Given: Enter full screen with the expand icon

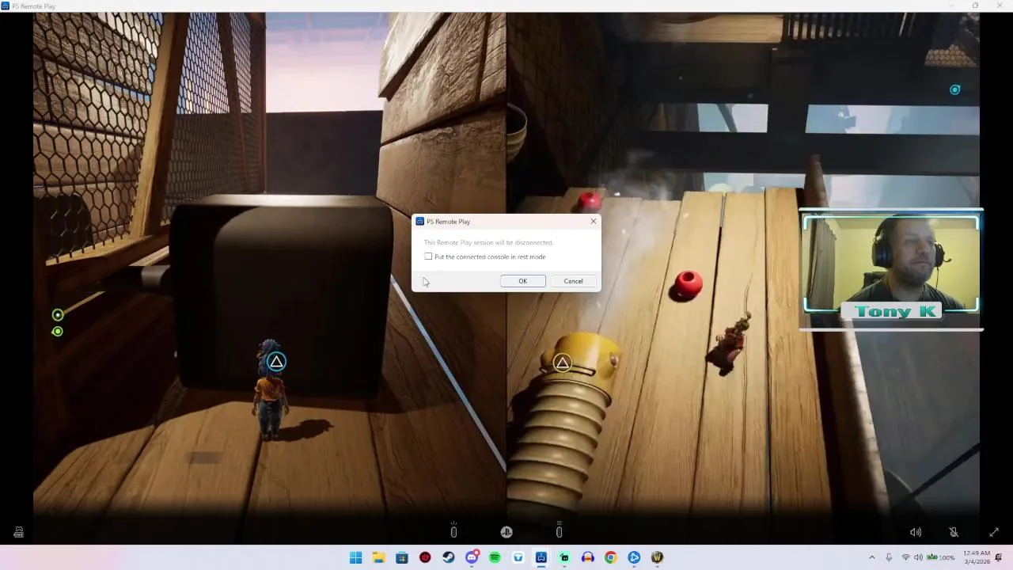Looking at the screenshot, I should pyautogui.click(x=994, y=532).
